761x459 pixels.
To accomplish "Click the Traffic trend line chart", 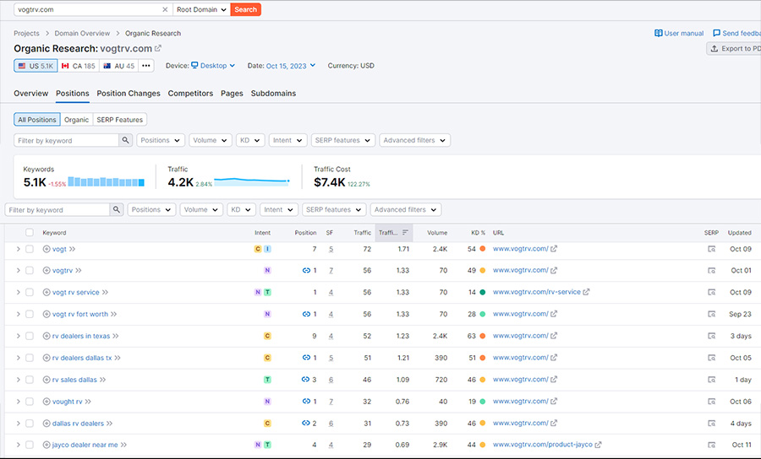I will coord(252,181).
